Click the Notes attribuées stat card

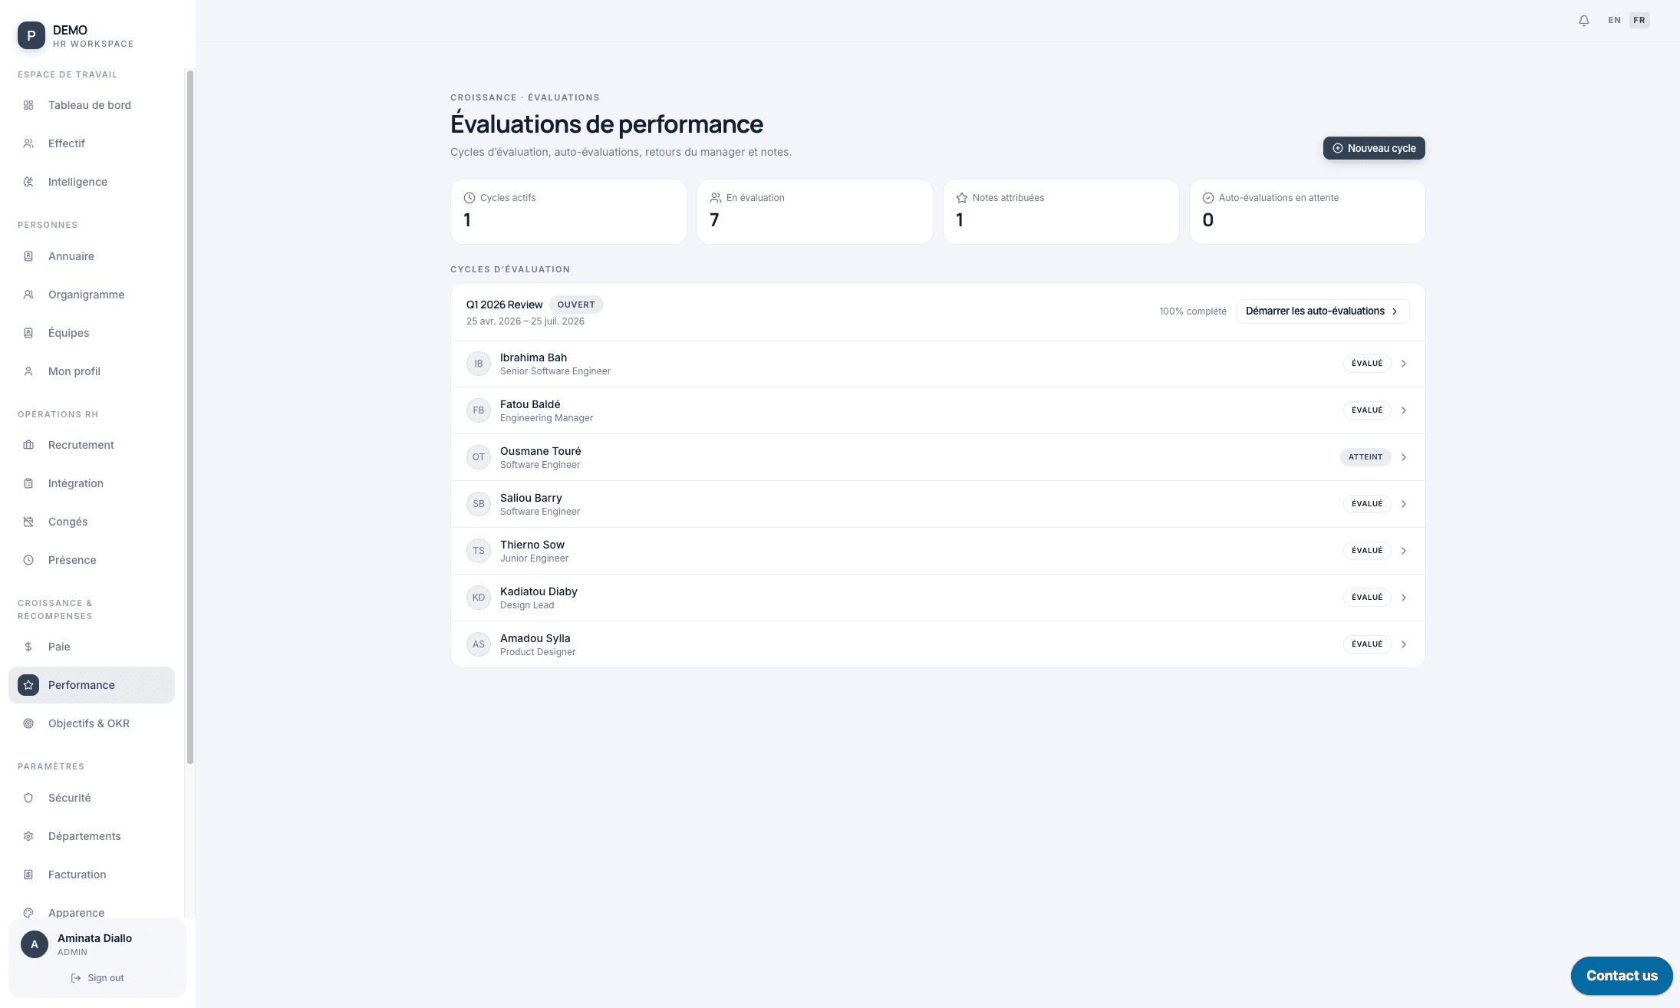tap(1061, 212)
